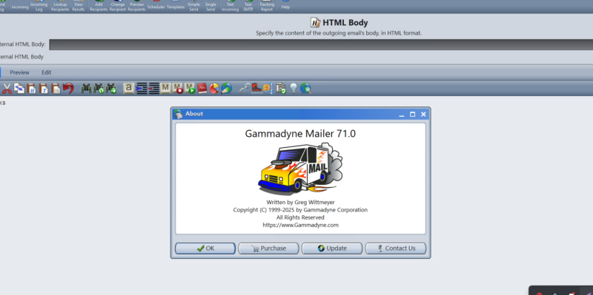Click Add Recipients in toolbar

[99, 5]
